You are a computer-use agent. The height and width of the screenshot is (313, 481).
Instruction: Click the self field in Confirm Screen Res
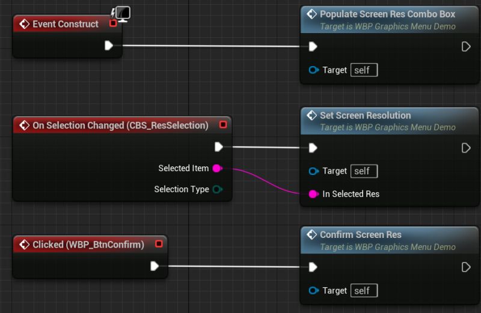364,290
